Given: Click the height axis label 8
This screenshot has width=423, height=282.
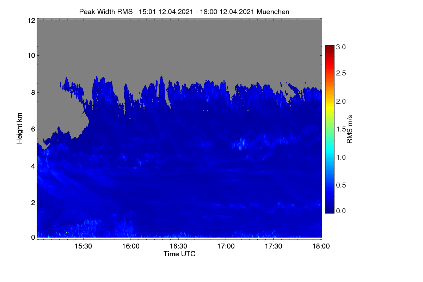Looking at the screenshot, I should click(x=33, y=92).
